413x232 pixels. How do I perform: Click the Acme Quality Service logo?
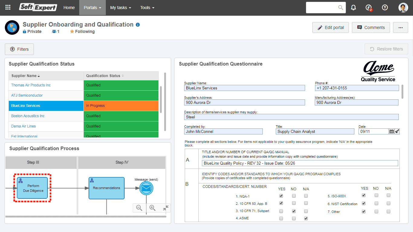click(x=378, y=71)
